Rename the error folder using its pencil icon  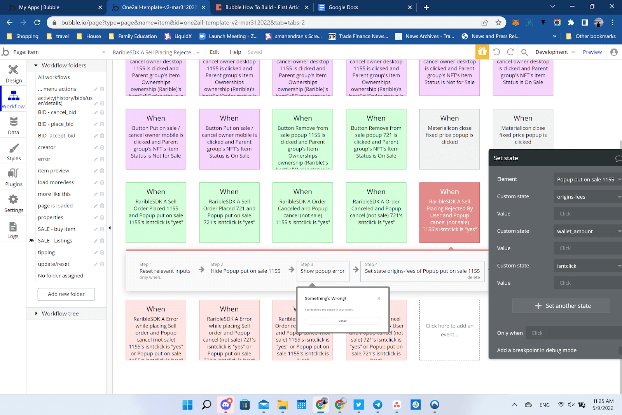[95, 159]
